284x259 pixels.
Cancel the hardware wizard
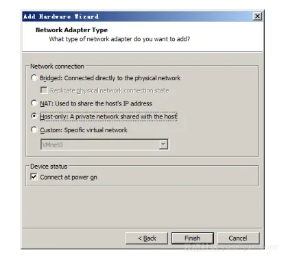238,238
